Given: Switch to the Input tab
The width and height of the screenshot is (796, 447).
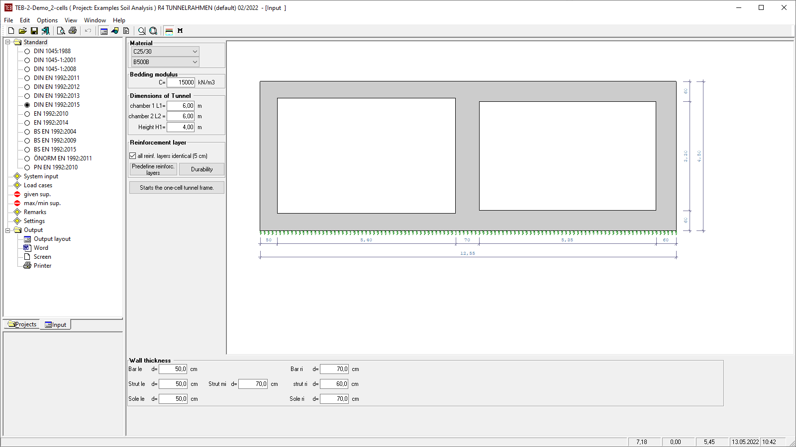Looking at the screenshot, I should coord(55,325).
